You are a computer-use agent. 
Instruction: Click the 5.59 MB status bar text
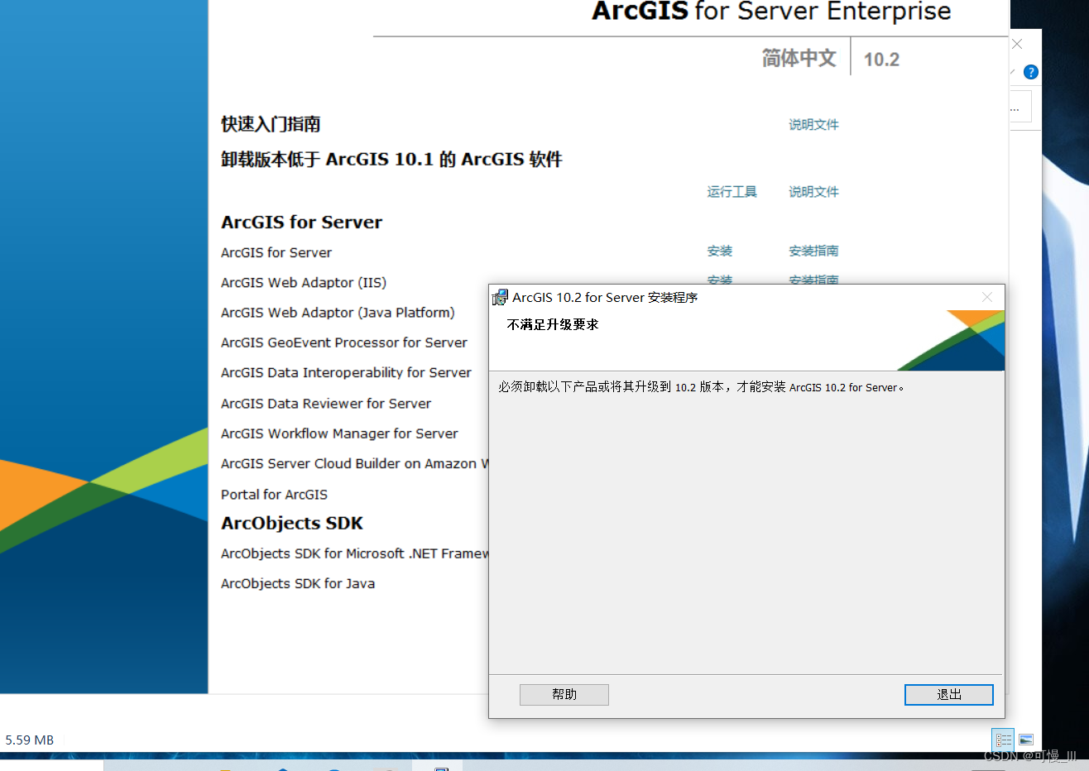coord(30,740)
